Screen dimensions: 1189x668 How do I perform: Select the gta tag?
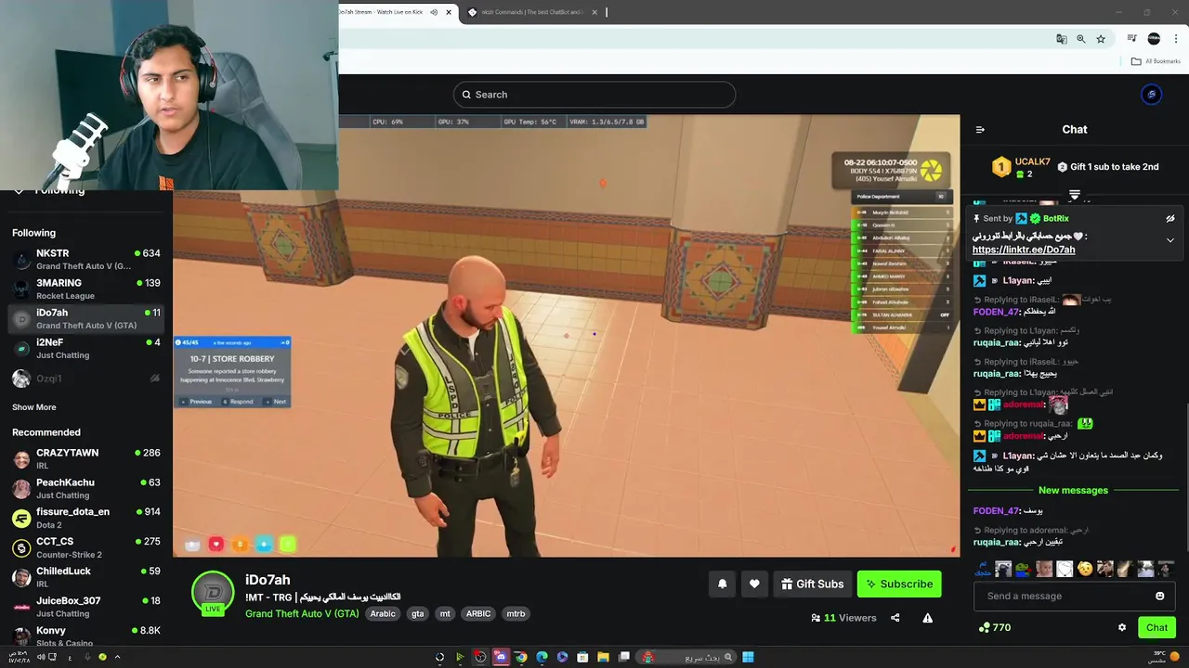[x=418, y=613]
